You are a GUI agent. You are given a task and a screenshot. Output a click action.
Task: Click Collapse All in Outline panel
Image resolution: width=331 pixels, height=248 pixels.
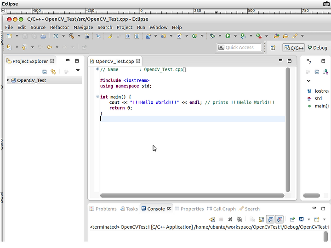317,72
